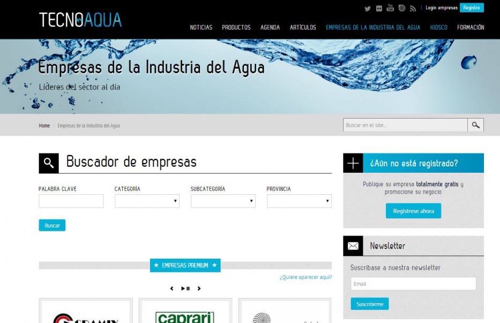Screen dimensions: 500x323
Task: Click the TecnoAqua logo
Action: click(80, 20)
